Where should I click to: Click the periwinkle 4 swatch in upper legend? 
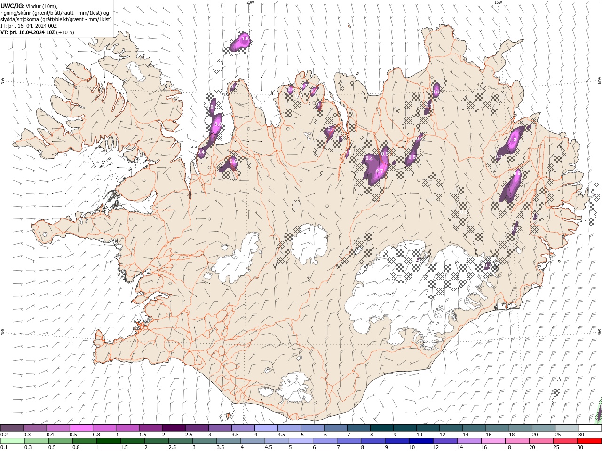pyautogui.click(x=266, y=428)
